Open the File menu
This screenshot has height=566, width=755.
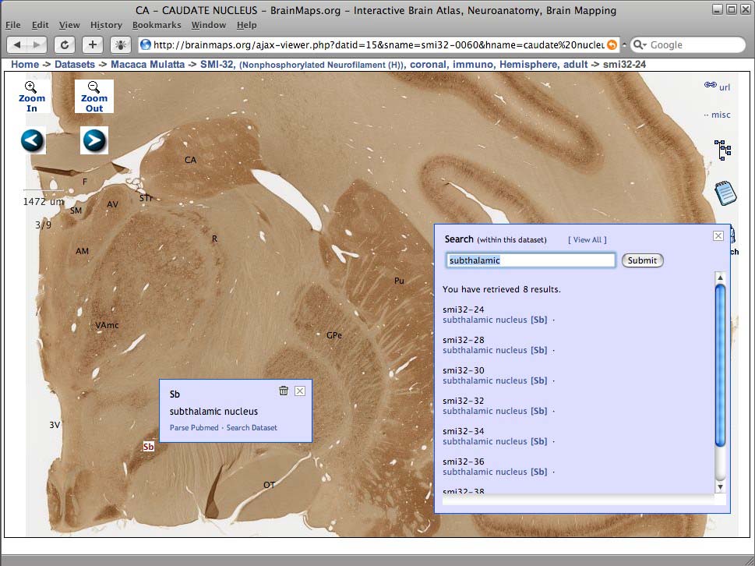(13, 25)
